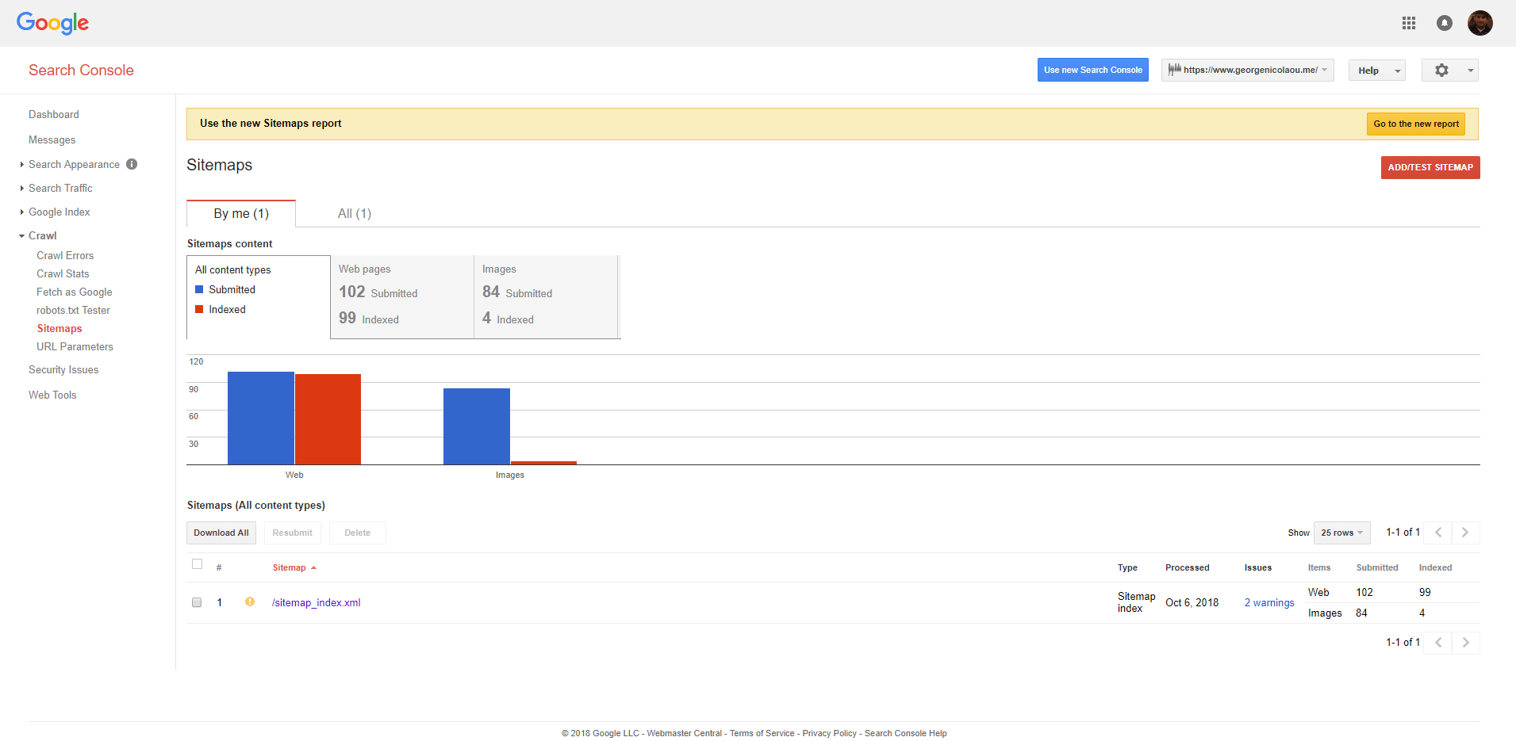Select the Images content box
This screenshot has height=741, width=1516.
pyautogui.click(x=546, y=297)
